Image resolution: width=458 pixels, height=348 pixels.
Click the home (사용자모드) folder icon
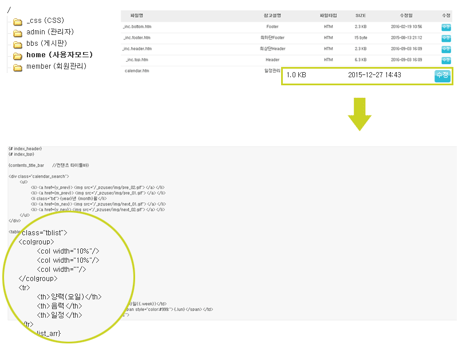point(17,56)
